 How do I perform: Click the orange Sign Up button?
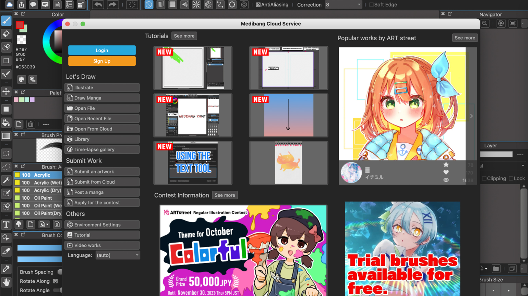point(102,61)
